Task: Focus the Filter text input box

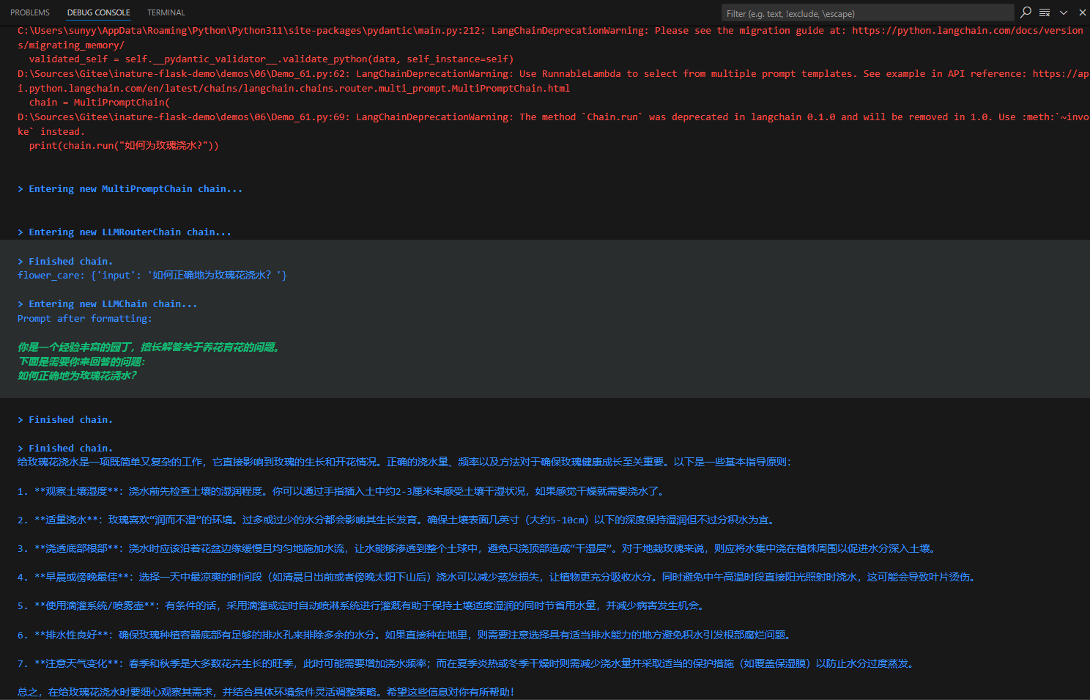Action: 867,13
